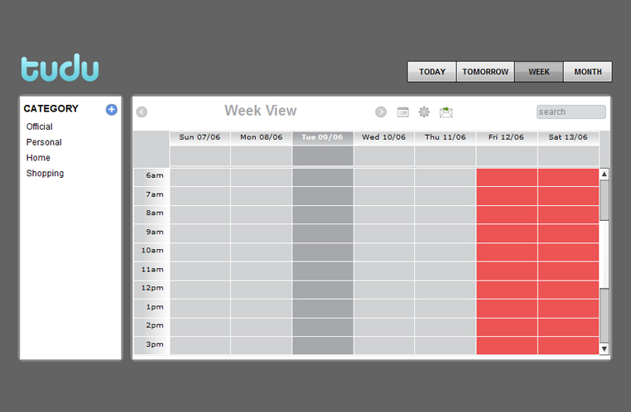Select the Official category
This screenshot has width=631, height=412.
point(40,127)
